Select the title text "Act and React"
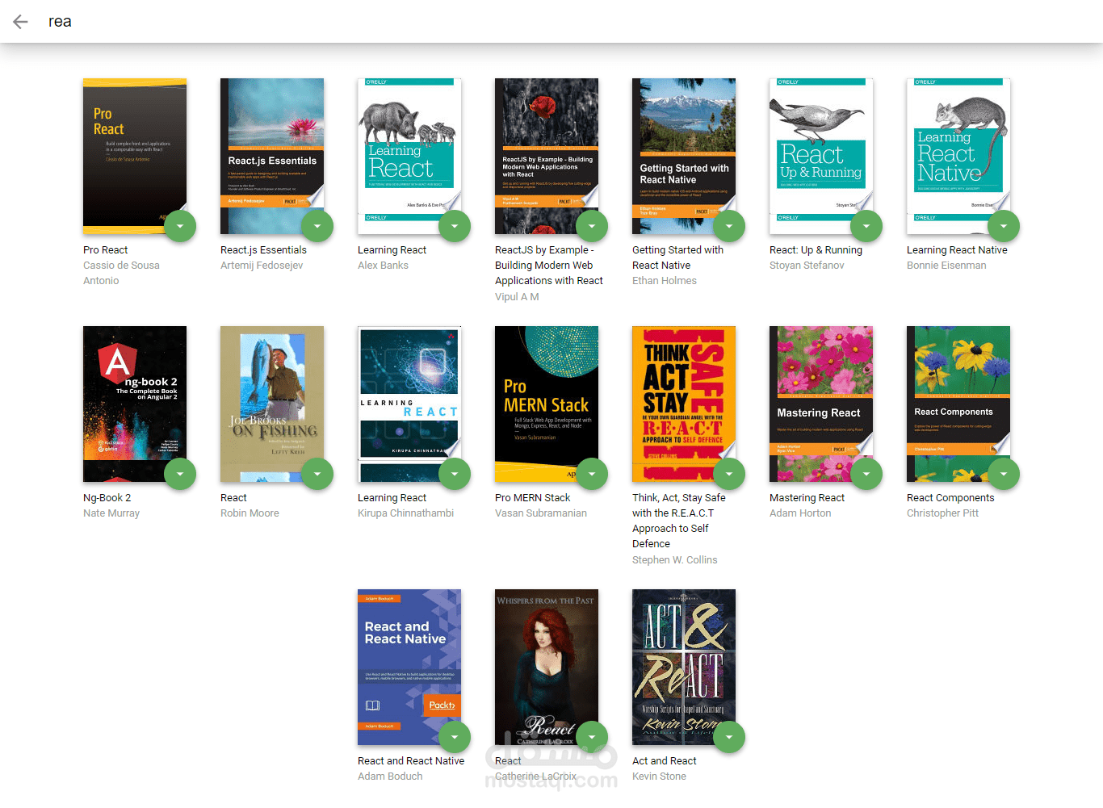1103x808 pixels. (x=664, y=761)
